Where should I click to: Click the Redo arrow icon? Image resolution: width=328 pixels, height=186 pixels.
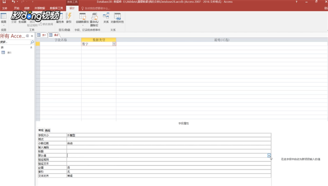click(x=23, y=2)
